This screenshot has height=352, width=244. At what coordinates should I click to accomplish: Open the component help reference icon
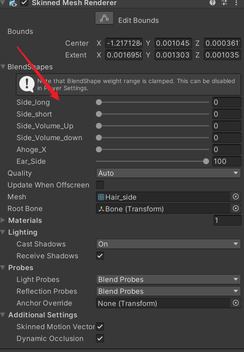click(x=213, y=3)
